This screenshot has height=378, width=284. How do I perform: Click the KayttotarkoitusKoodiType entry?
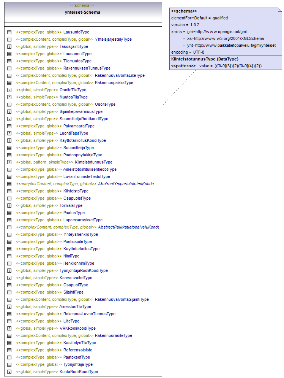coord(83,141)
